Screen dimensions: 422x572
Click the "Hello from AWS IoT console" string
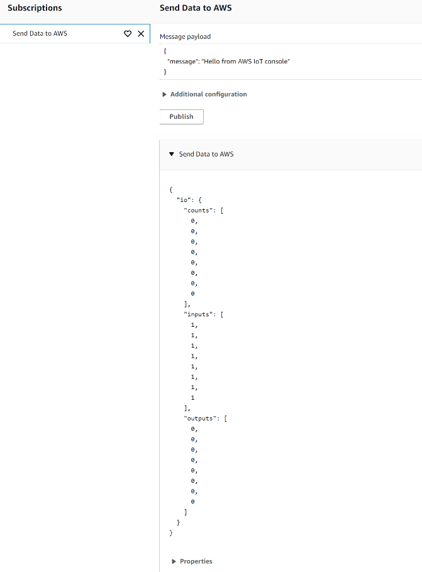[x=245, y=62]
